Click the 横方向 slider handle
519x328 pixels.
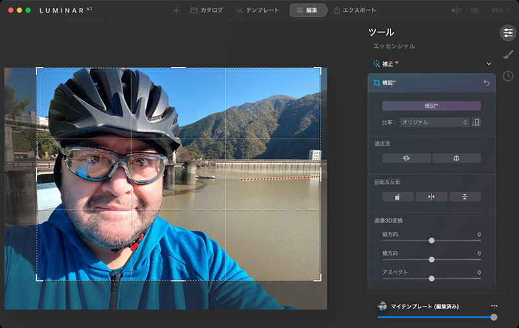(x=431, y=259)
